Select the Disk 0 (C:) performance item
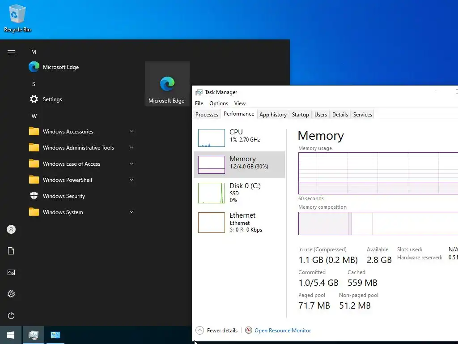458x344 pixels. click(239, 193)
